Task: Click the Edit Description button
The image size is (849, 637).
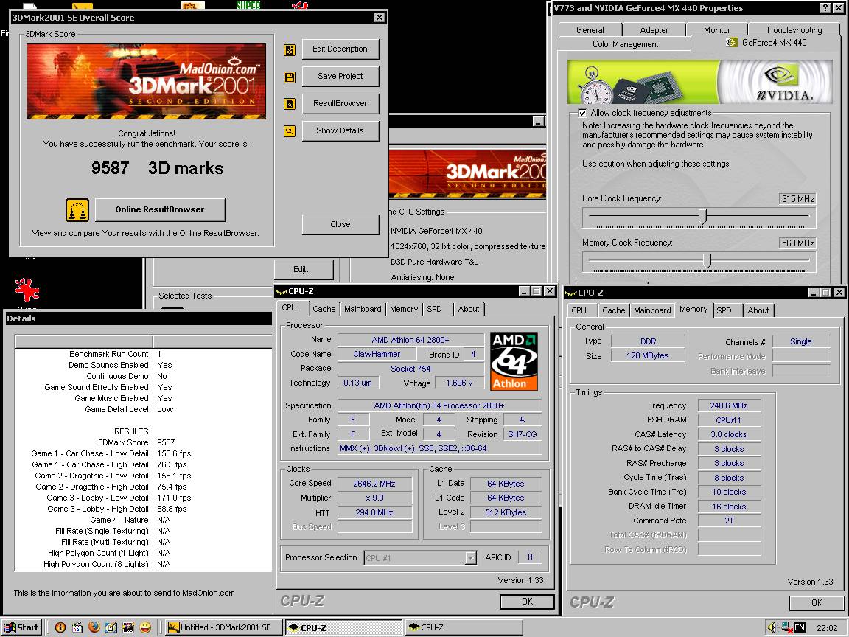Action: (340, 49)
